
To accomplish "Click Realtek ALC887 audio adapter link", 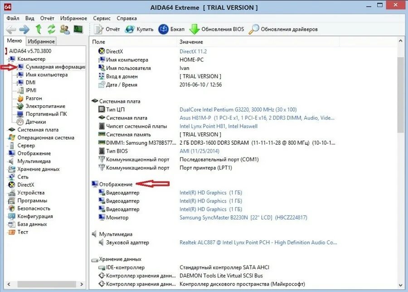I will pyautogui.click(x=258, y=243).
